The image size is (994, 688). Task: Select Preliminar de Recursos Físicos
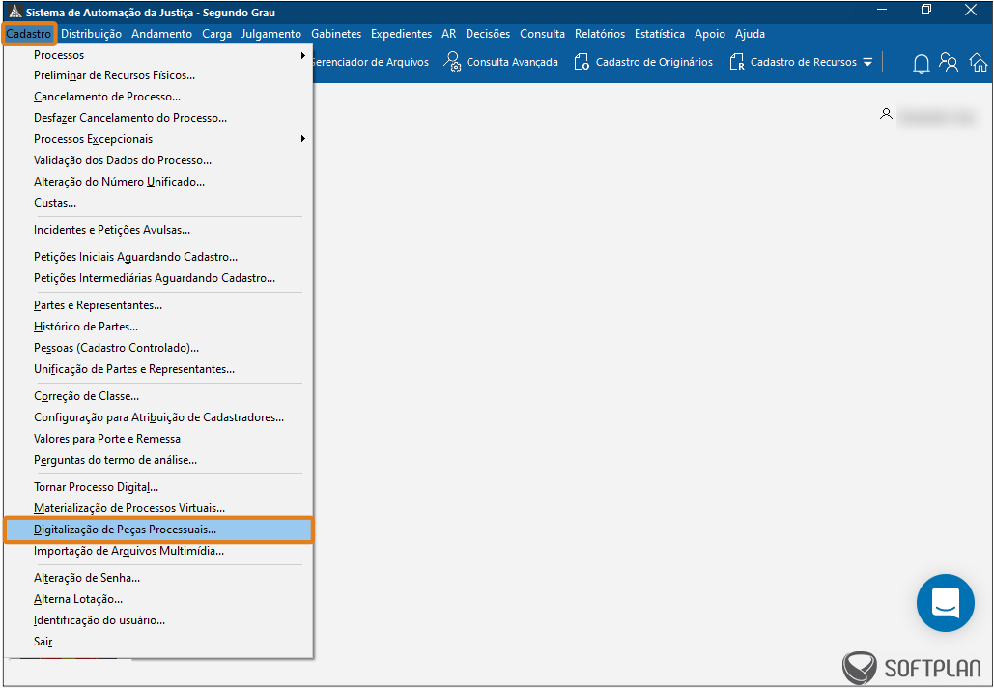pyautogui.click(x=158, y=75)
